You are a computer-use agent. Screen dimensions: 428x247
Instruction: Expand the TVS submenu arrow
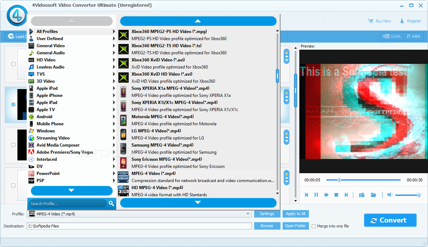point(114,74)
